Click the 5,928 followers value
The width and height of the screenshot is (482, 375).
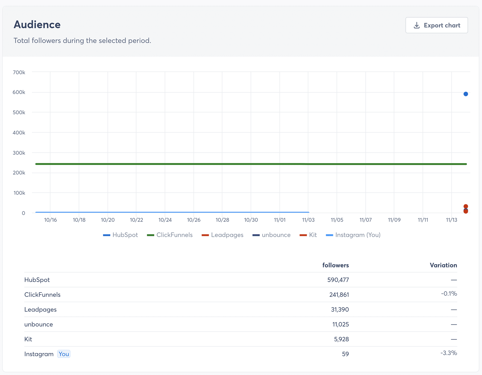[341, 339]
